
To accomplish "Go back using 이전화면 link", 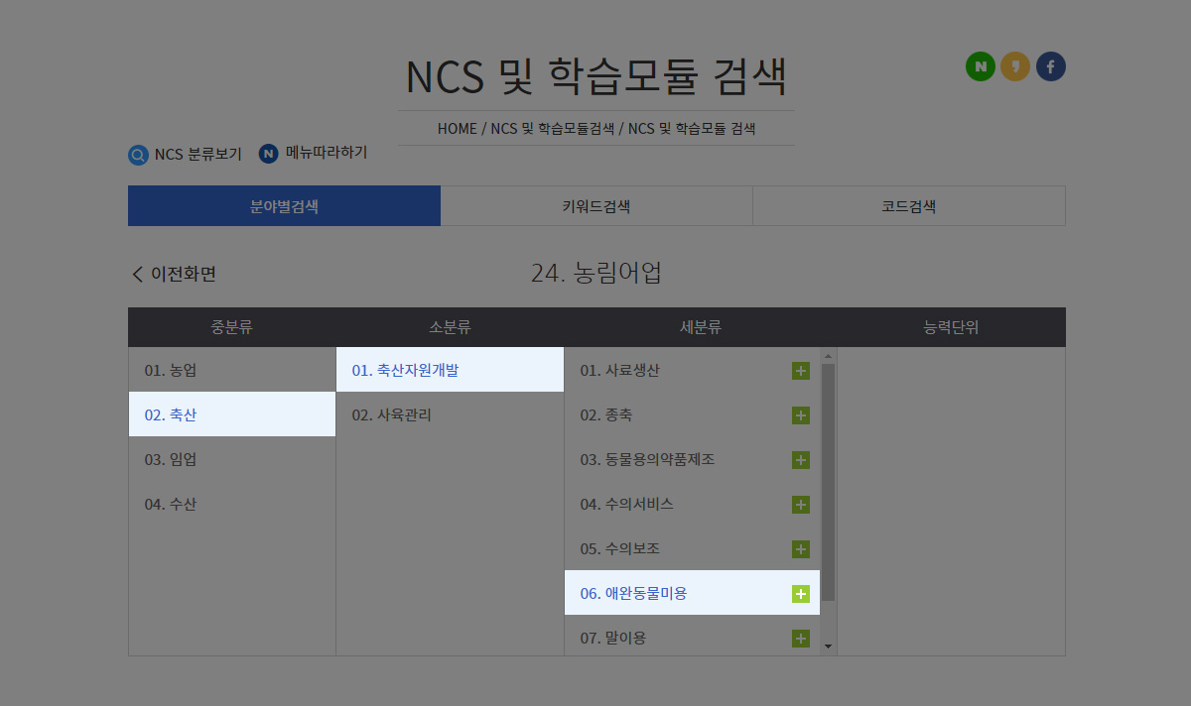I will pos(175,275).
